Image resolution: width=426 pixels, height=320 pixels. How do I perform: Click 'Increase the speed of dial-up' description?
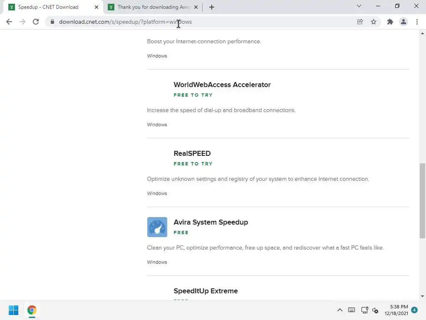coord(221,110)
